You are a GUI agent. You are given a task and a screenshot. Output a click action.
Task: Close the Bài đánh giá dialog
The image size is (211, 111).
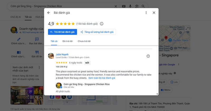(154, 13)
